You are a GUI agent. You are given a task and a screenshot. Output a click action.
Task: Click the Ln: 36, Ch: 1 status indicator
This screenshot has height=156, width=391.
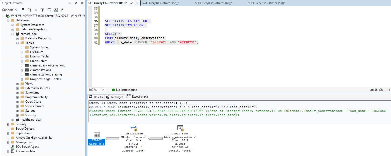coord(378,90)
